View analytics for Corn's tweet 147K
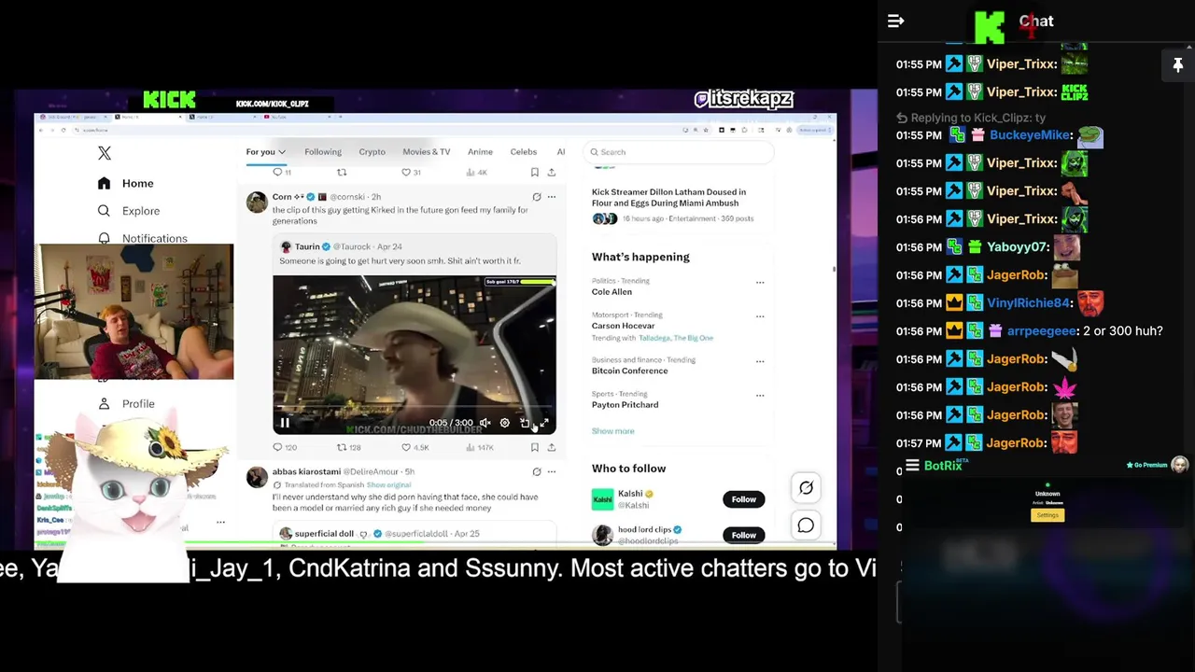Viewport: 1195px width, 672px height. [x=480, y=448]
